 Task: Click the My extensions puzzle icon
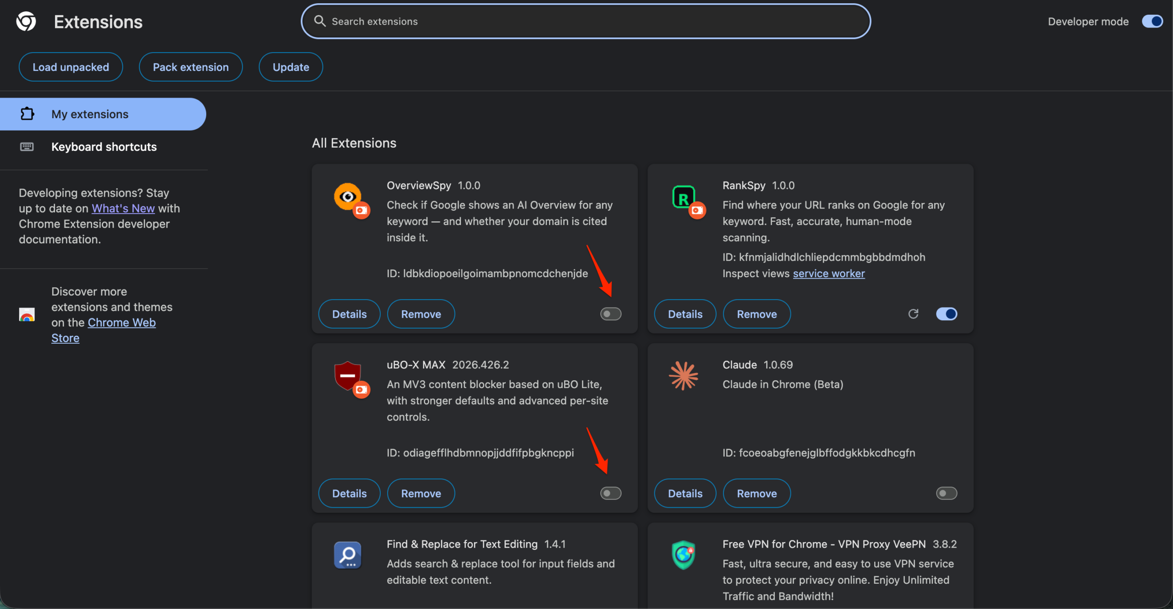click(27, 114)
